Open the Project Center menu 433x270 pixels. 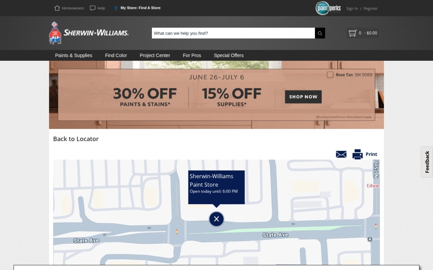point(155,55)
